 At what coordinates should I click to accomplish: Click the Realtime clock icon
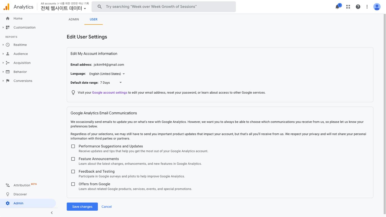click(8, 45)
